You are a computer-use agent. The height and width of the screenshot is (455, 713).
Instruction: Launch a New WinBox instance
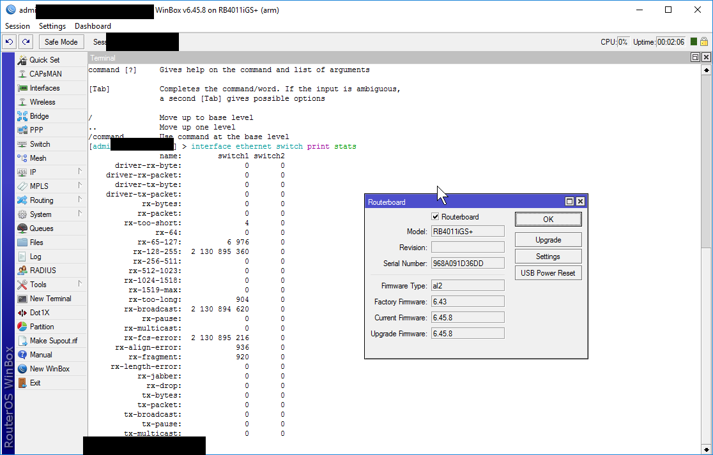point(50,369)
